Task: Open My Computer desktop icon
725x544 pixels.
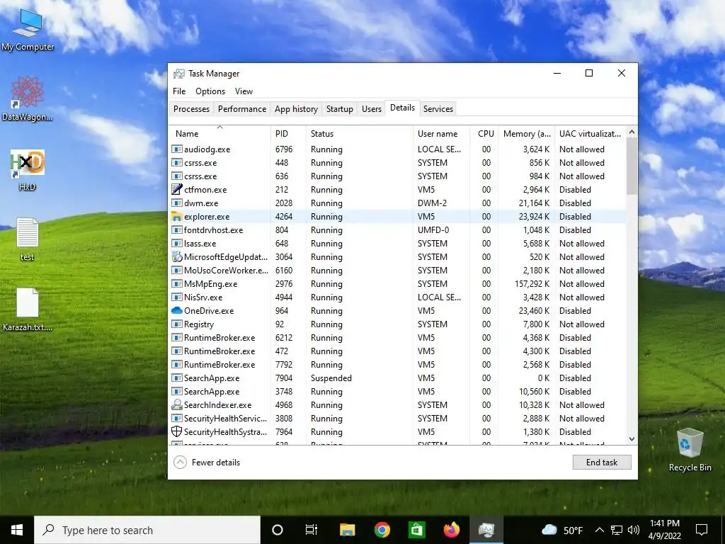Action: 28,30
